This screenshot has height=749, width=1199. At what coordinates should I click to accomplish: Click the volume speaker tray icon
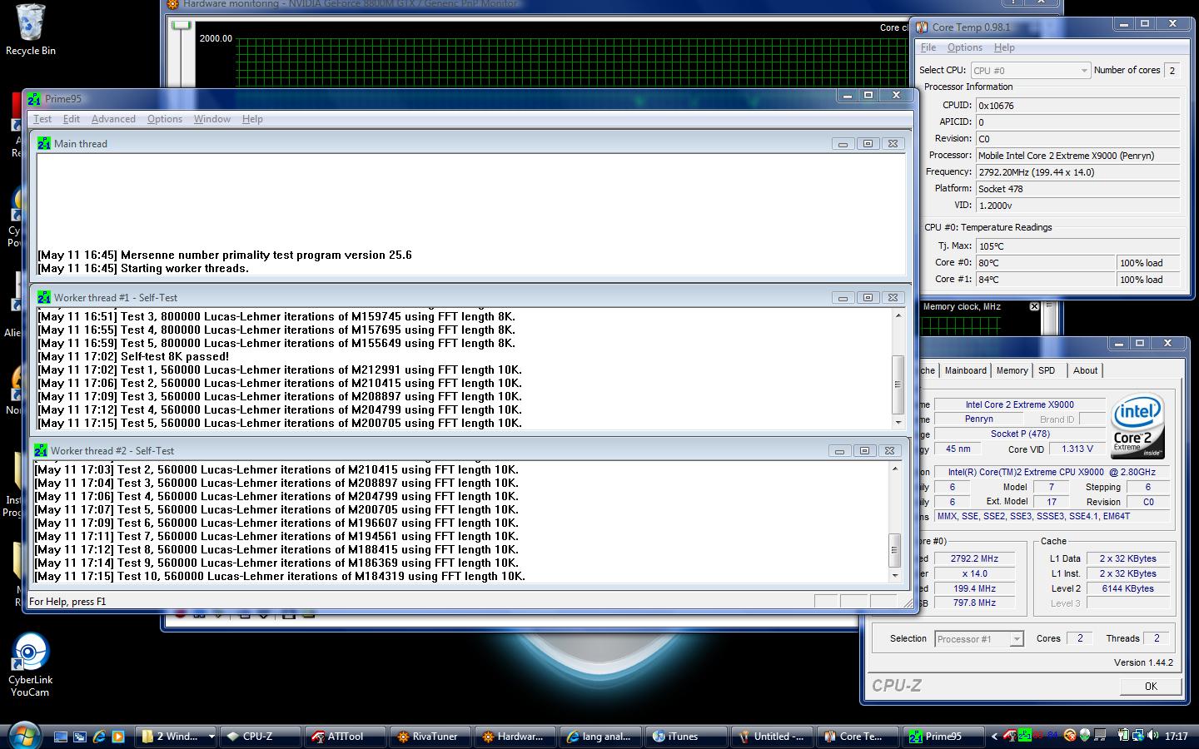tap(1152, 736)
